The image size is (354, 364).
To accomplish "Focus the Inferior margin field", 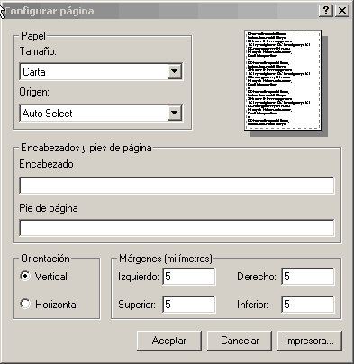I will pyautogui.click(x=308, y=305).
